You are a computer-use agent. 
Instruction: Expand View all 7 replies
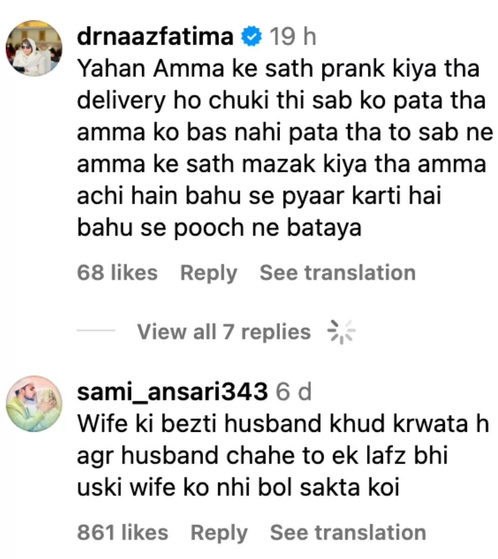224,332
